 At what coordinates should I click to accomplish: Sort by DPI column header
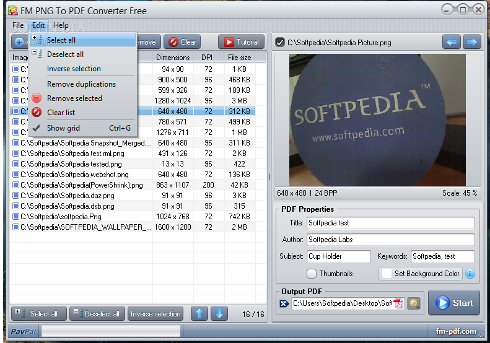coord(208,58)
